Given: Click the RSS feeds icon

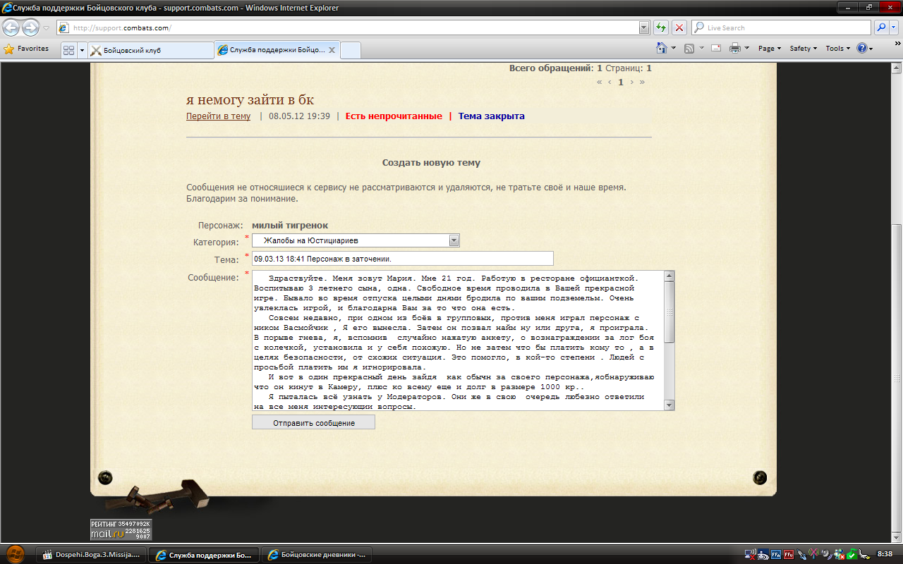Looking at the screenshot, I should coord(689,48).
